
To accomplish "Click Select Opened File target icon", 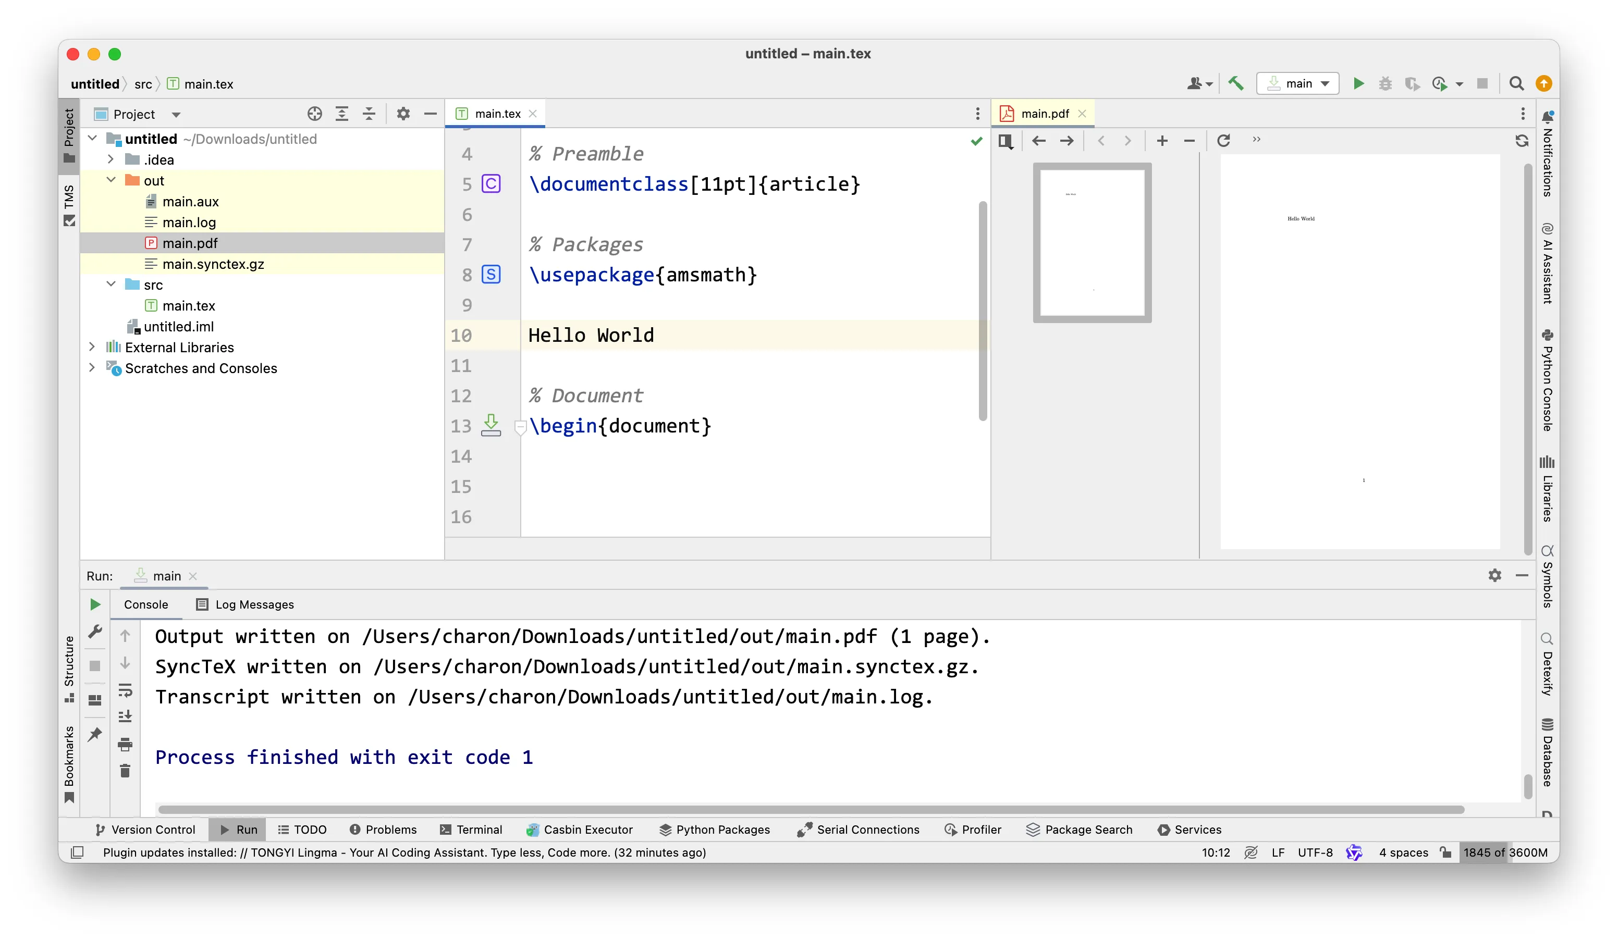I will (315, 114).
